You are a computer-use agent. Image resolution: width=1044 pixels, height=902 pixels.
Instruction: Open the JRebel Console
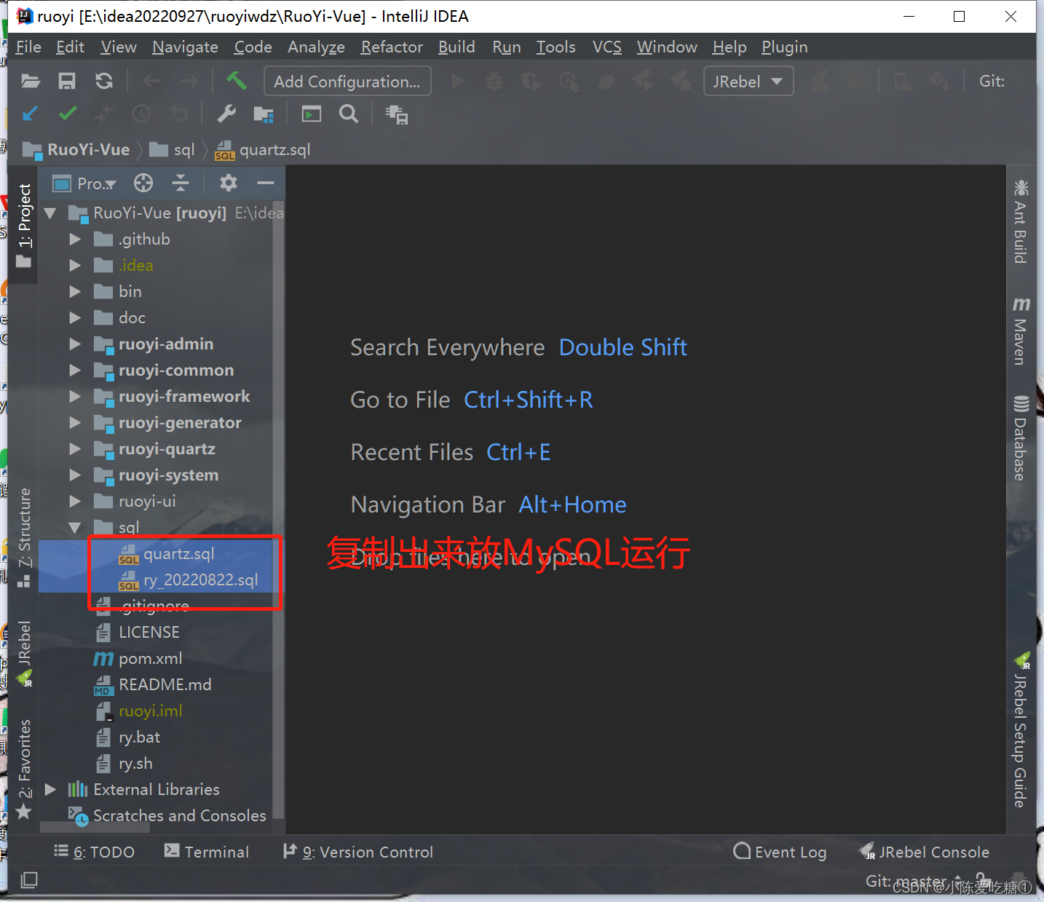click(x=924, y=852)
